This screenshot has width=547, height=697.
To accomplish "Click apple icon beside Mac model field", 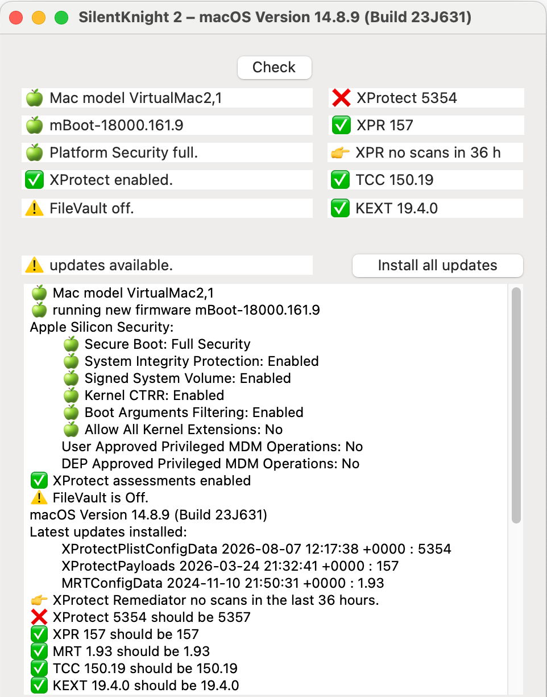I will tap(35, 98).
